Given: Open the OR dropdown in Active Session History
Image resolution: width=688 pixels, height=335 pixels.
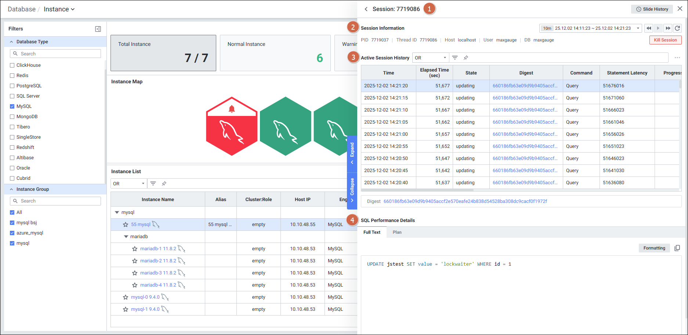Looking at the screenshot, I should point(430,58).
